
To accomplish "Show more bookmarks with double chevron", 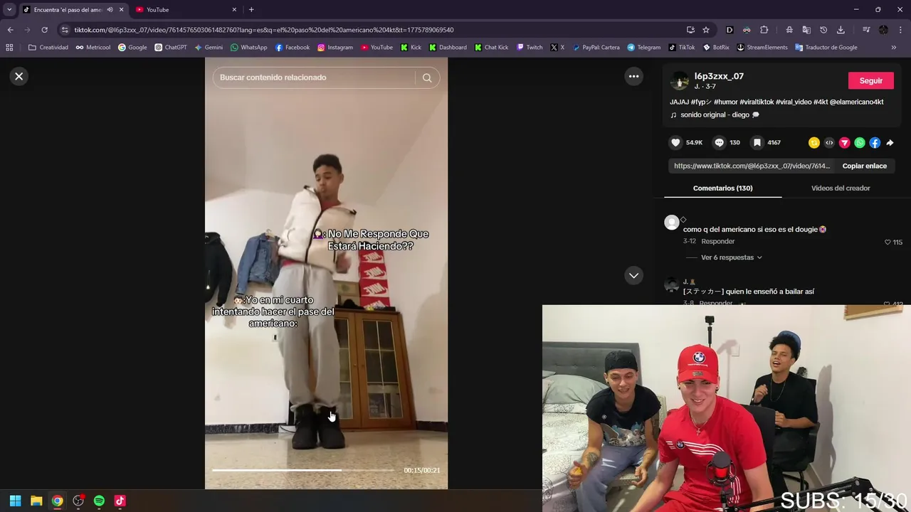I will pyautogui.click(x=894, y=48).
